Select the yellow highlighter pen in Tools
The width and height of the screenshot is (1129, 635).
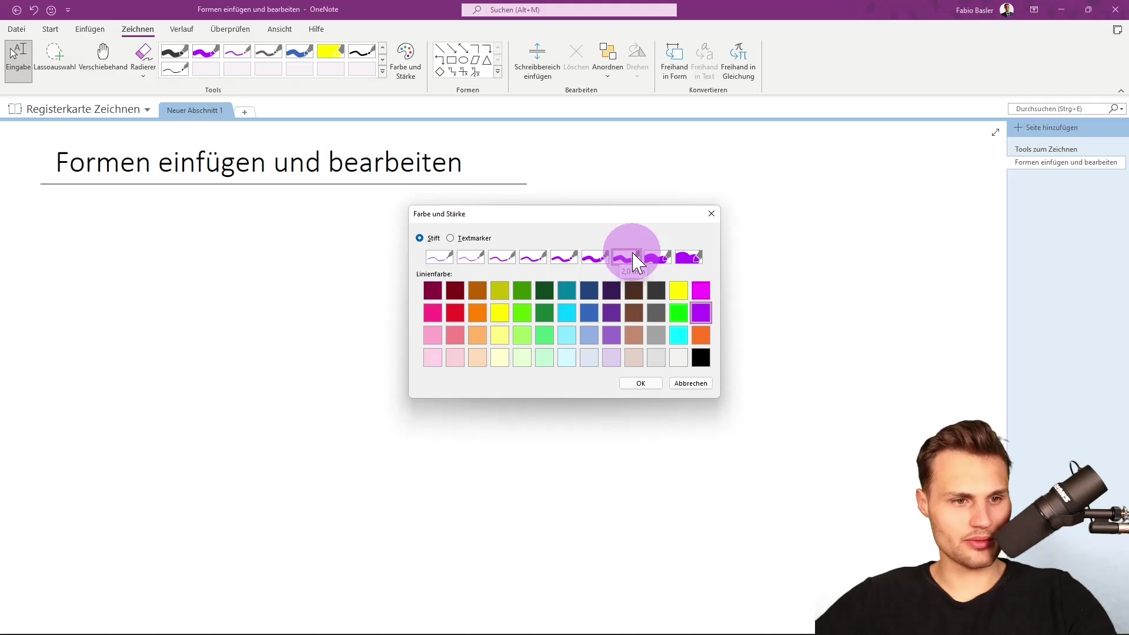click(330, 52)
